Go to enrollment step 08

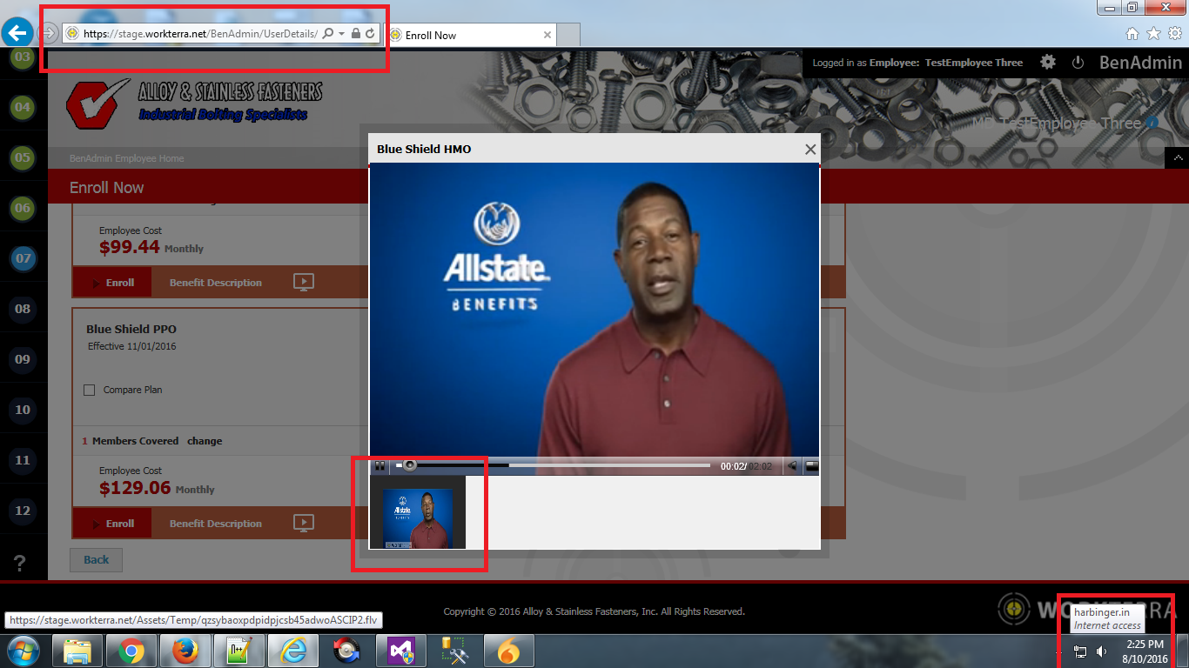[23, 309]
